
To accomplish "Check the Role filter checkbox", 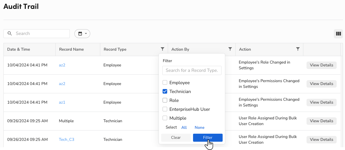I will [165, 100].
